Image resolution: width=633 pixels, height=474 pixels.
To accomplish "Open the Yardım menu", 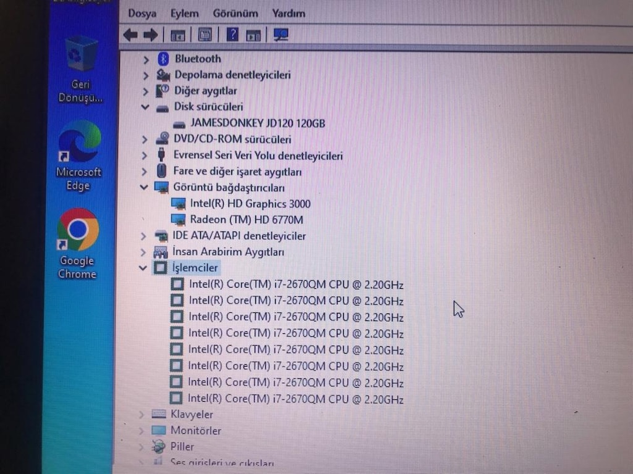I will point(288,14).
